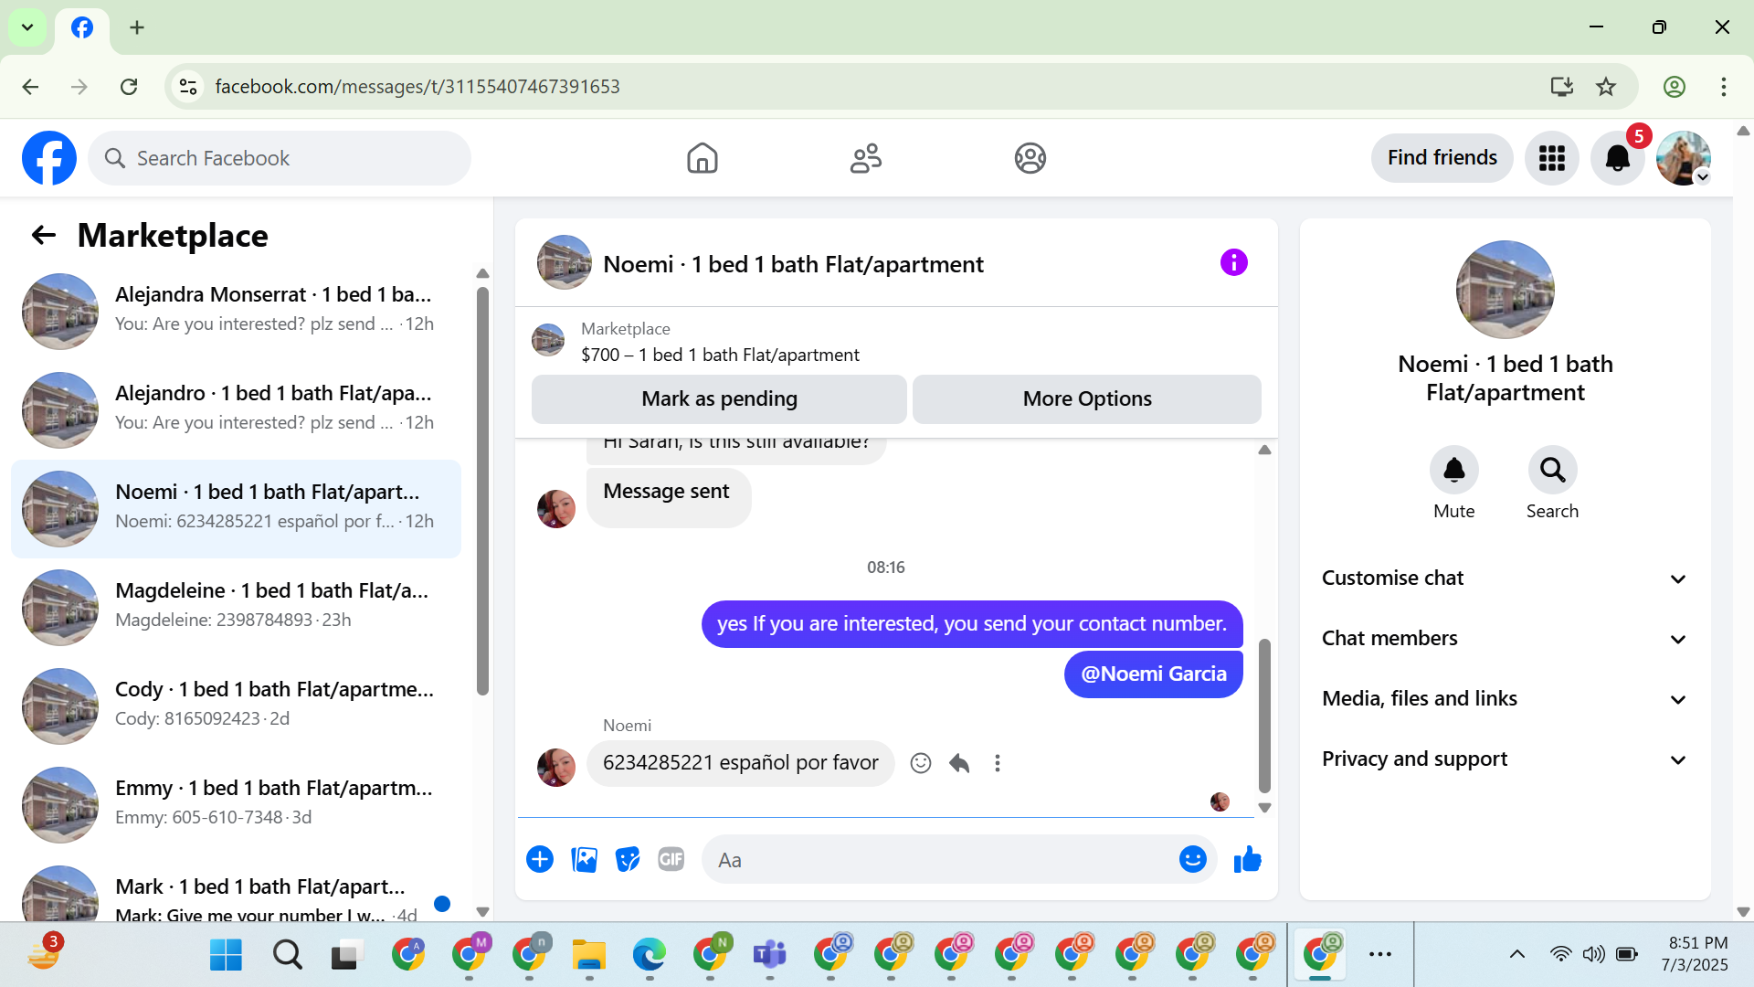Screen dimensions: 1754x987
Task: Click the Aa message input field
Action: click(x=941, y=860)
